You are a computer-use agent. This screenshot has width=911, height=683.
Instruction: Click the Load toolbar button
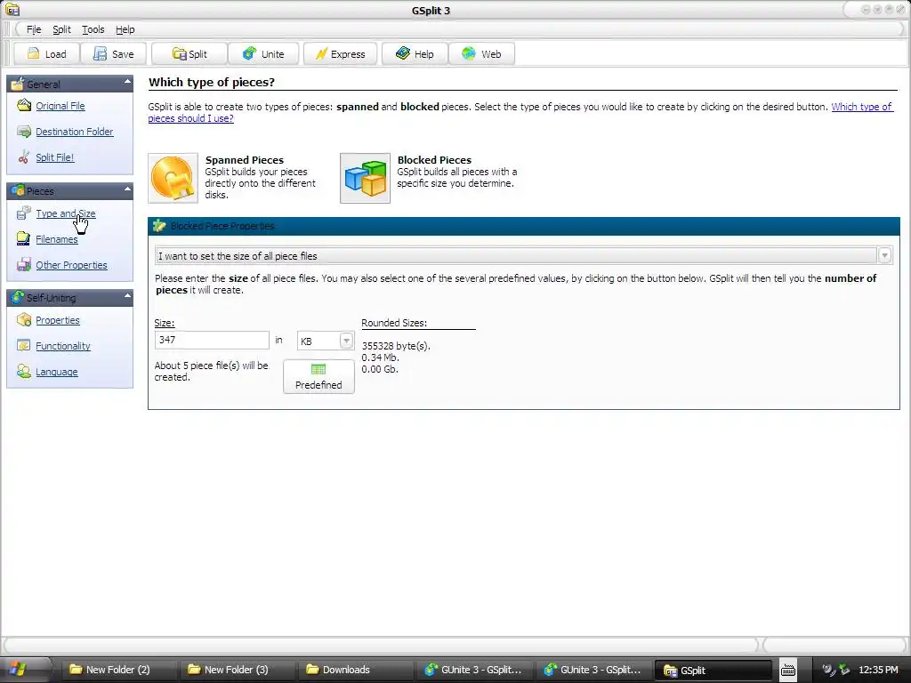(47, 54)
